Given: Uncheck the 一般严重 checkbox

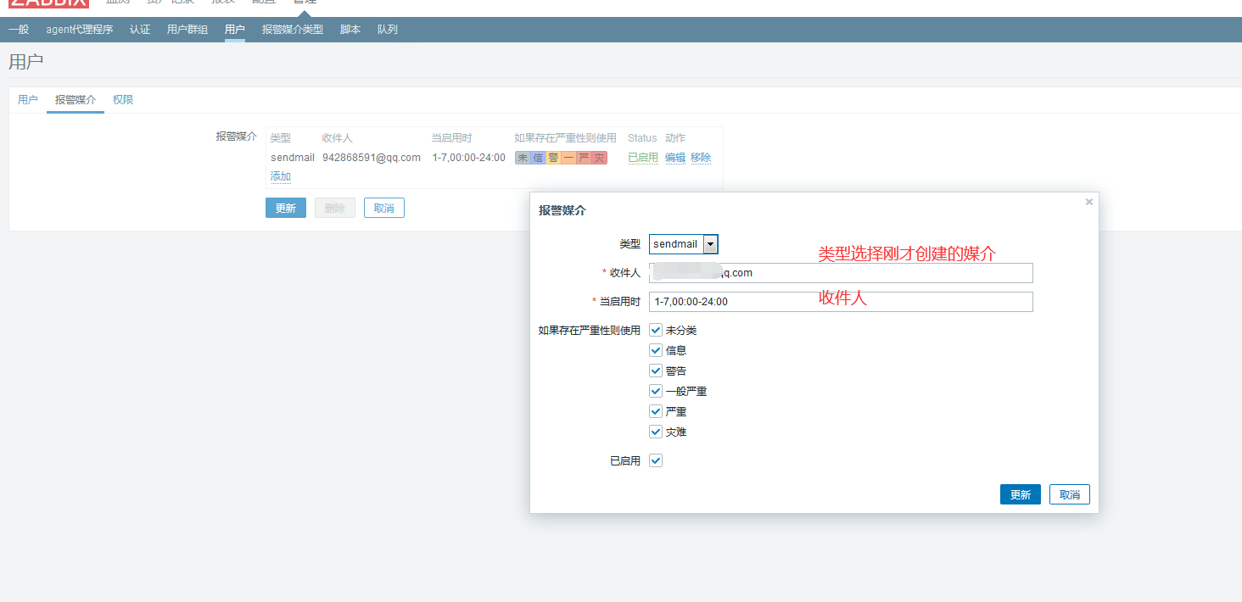Looking at the screenshot, I should click(656, 391).
